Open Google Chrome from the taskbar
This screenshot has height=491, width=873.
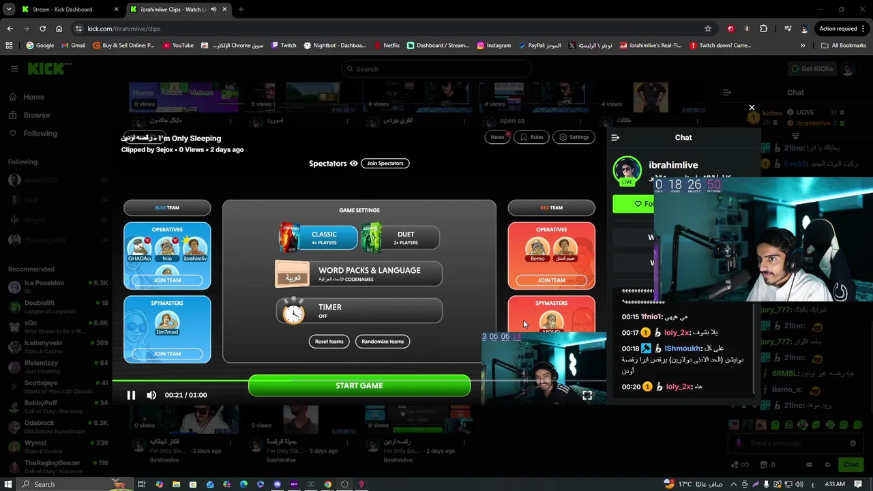pos(327,484)
